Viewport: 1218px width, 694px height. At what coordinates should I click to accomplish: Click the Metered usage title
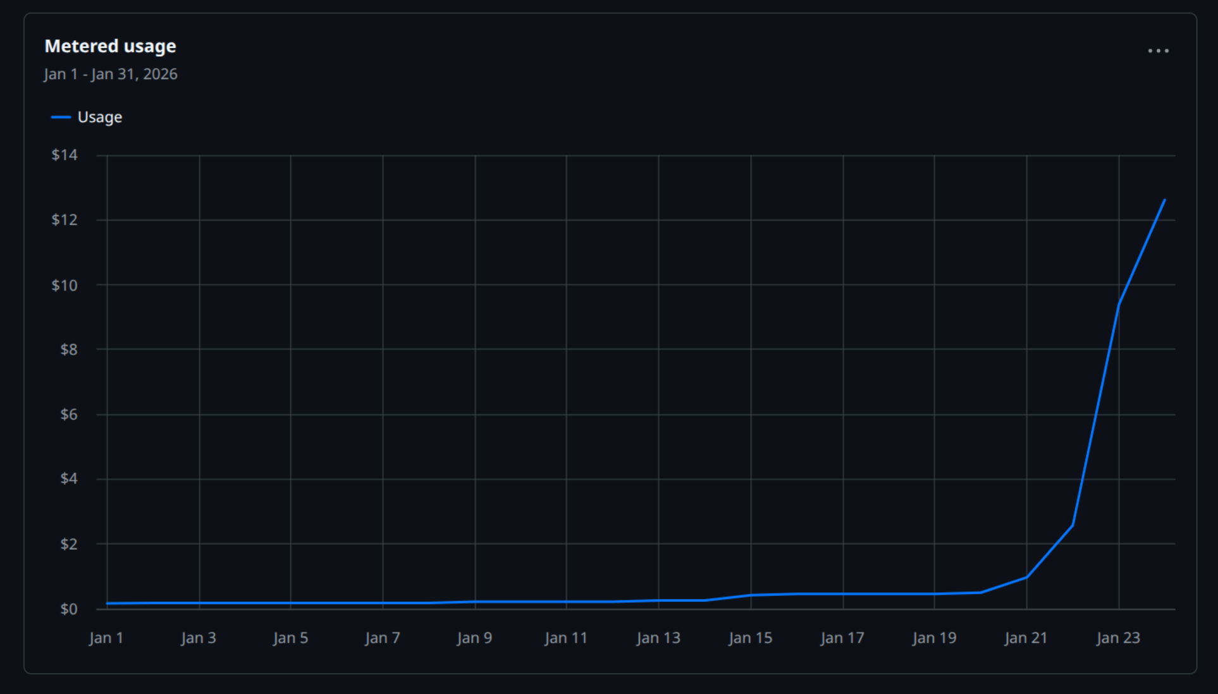coord(110,46)
